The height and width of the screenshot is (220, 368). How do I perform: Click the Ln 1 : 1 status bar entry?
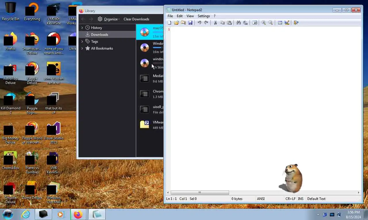pyautogui.click(x=171, y=199)
